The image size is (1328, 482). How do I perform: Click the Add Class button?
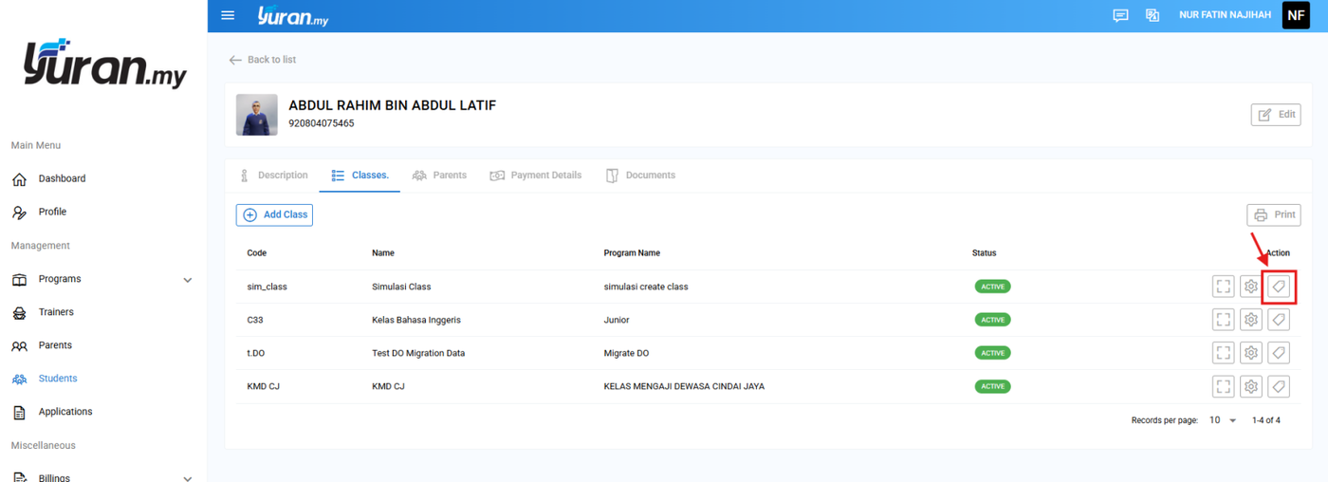[274, 214]
